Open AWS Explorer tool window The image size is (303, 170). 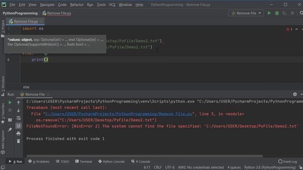3,142
